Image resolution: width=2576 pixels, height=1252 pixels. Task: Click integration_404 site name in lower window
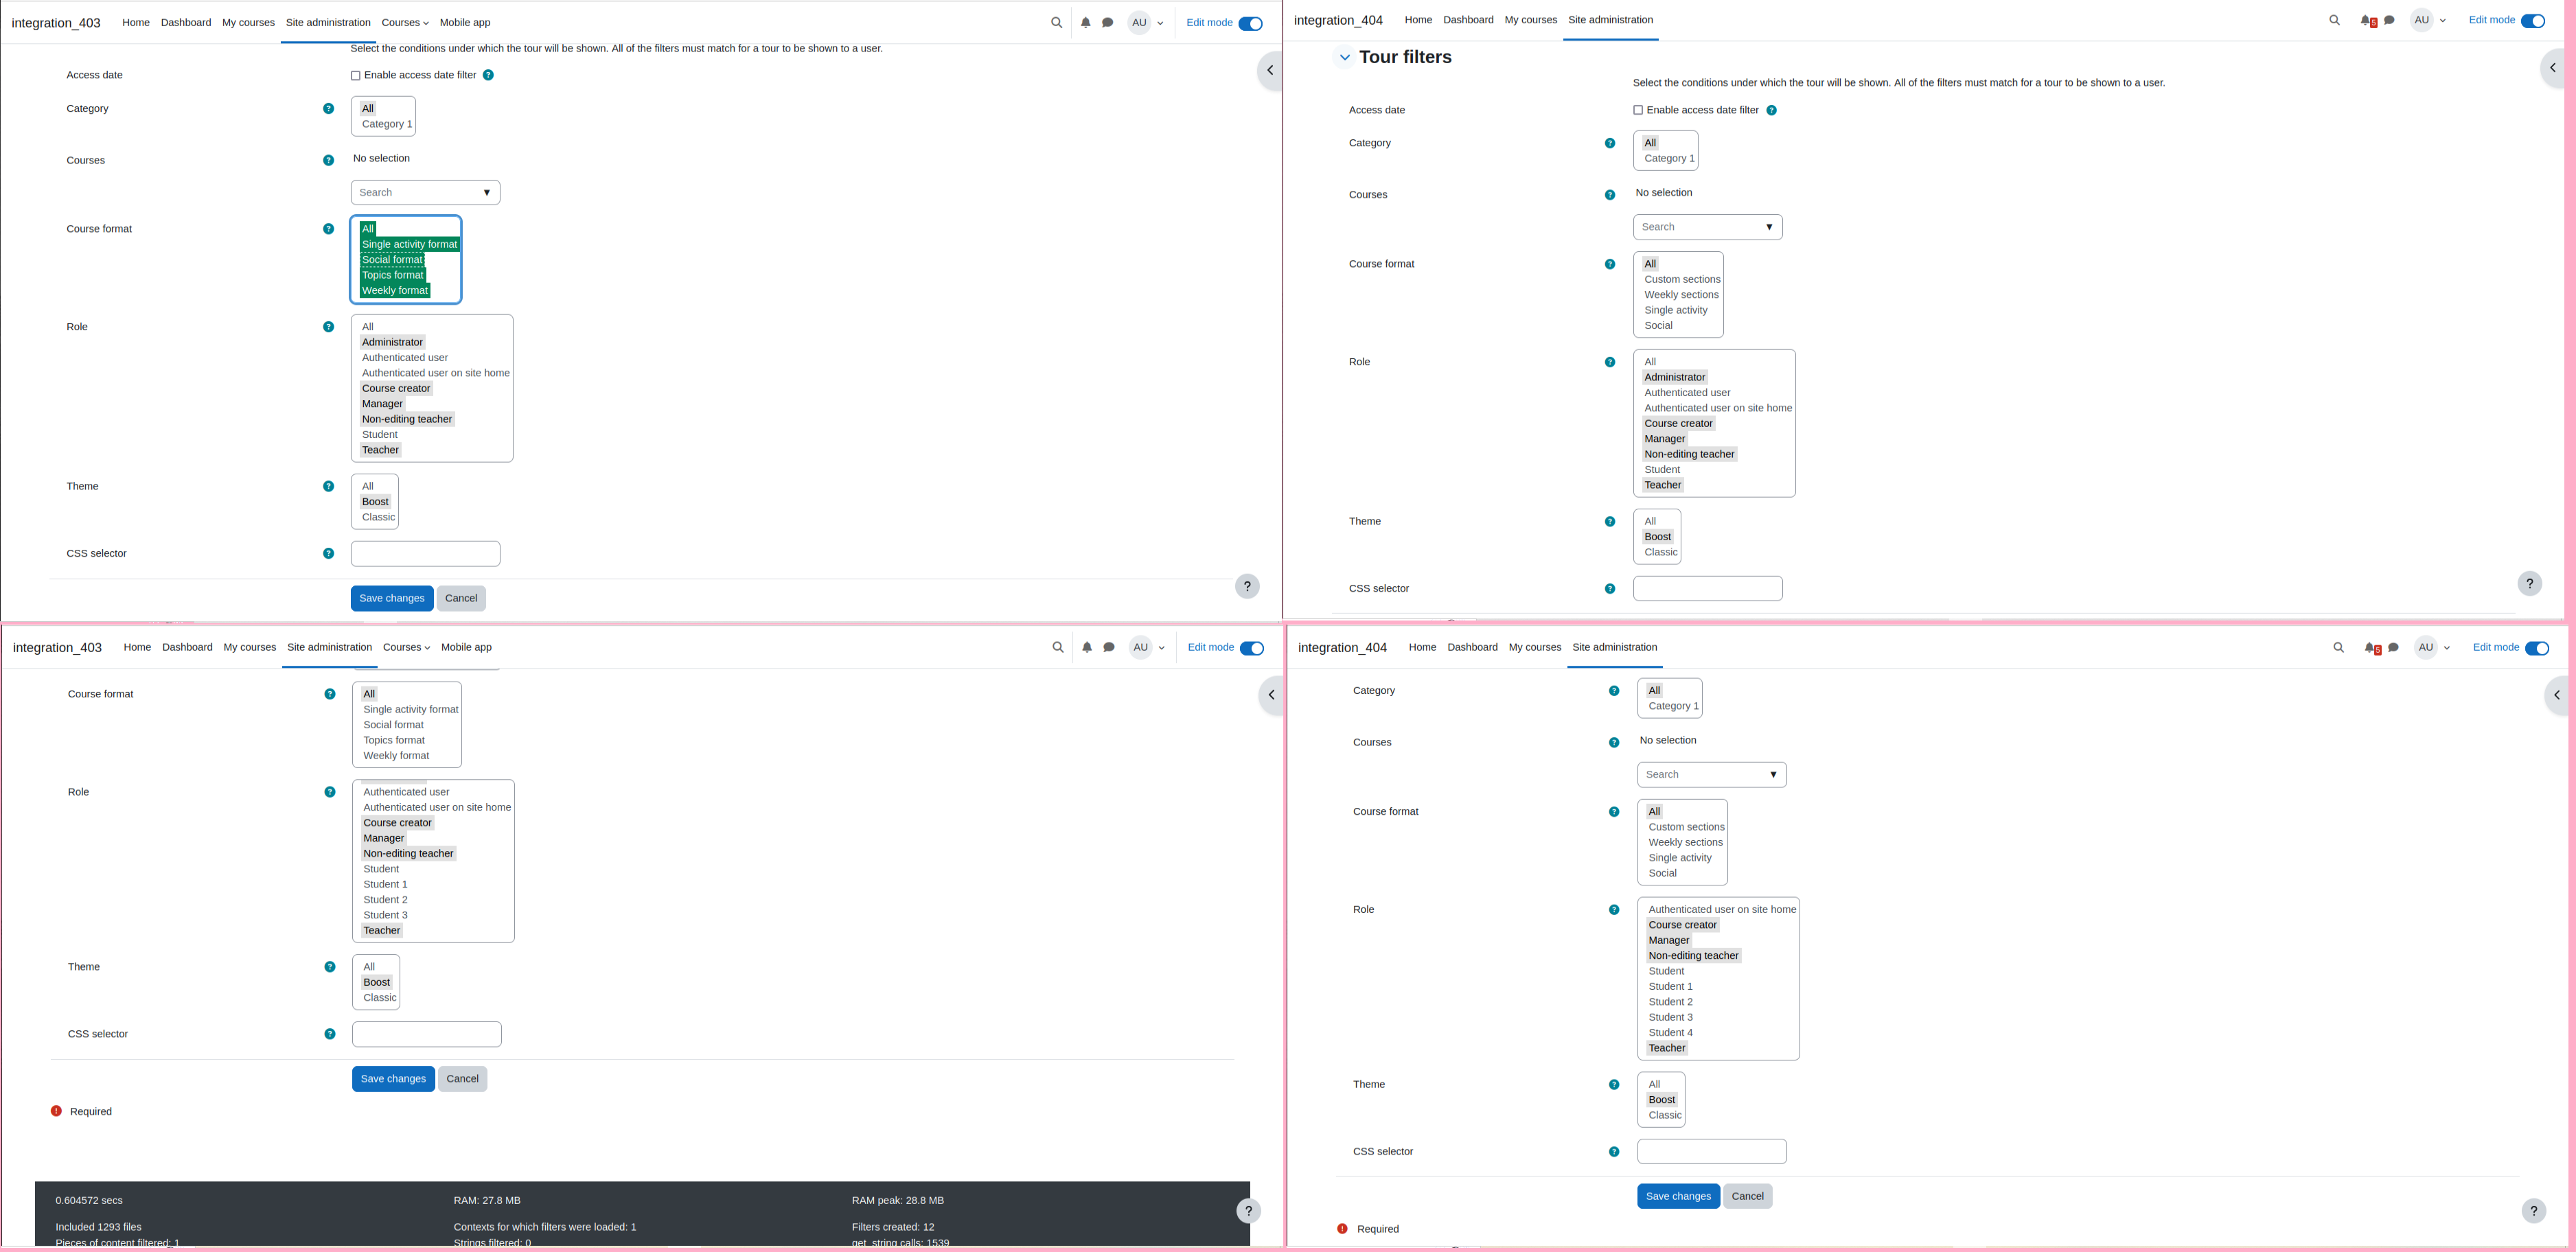coord(1342,648)
